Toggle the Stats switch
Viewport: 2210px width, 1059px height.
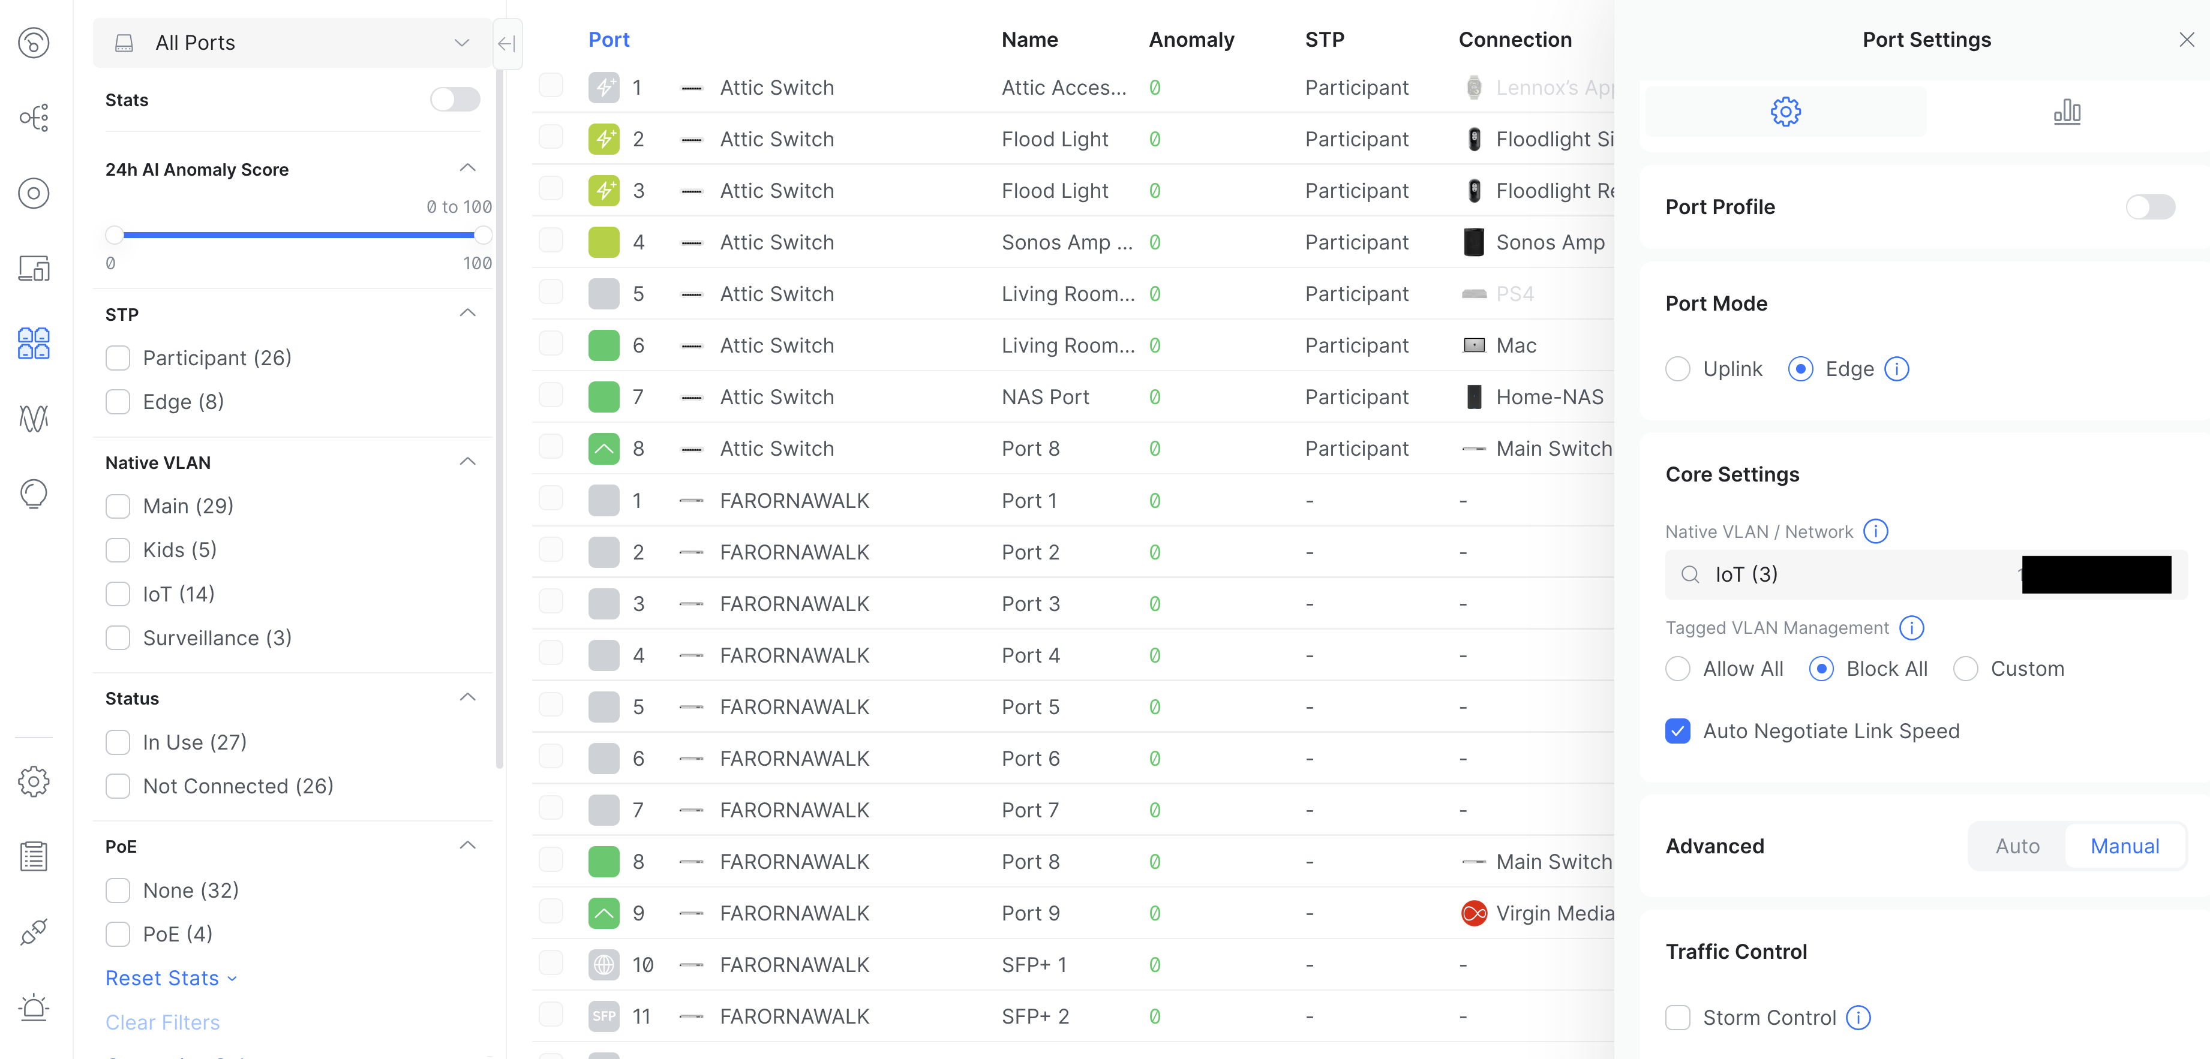(455, 100)
